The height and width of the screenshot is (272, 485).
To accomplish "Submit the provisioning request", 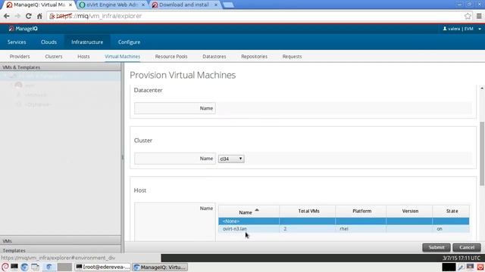I will click(x=436, y=247).
